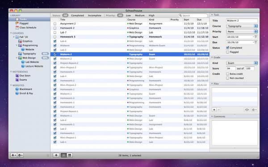268x167 pixels.
Task: Open the Kind dropdown showing Exam
Action: [x=242, y=63]
